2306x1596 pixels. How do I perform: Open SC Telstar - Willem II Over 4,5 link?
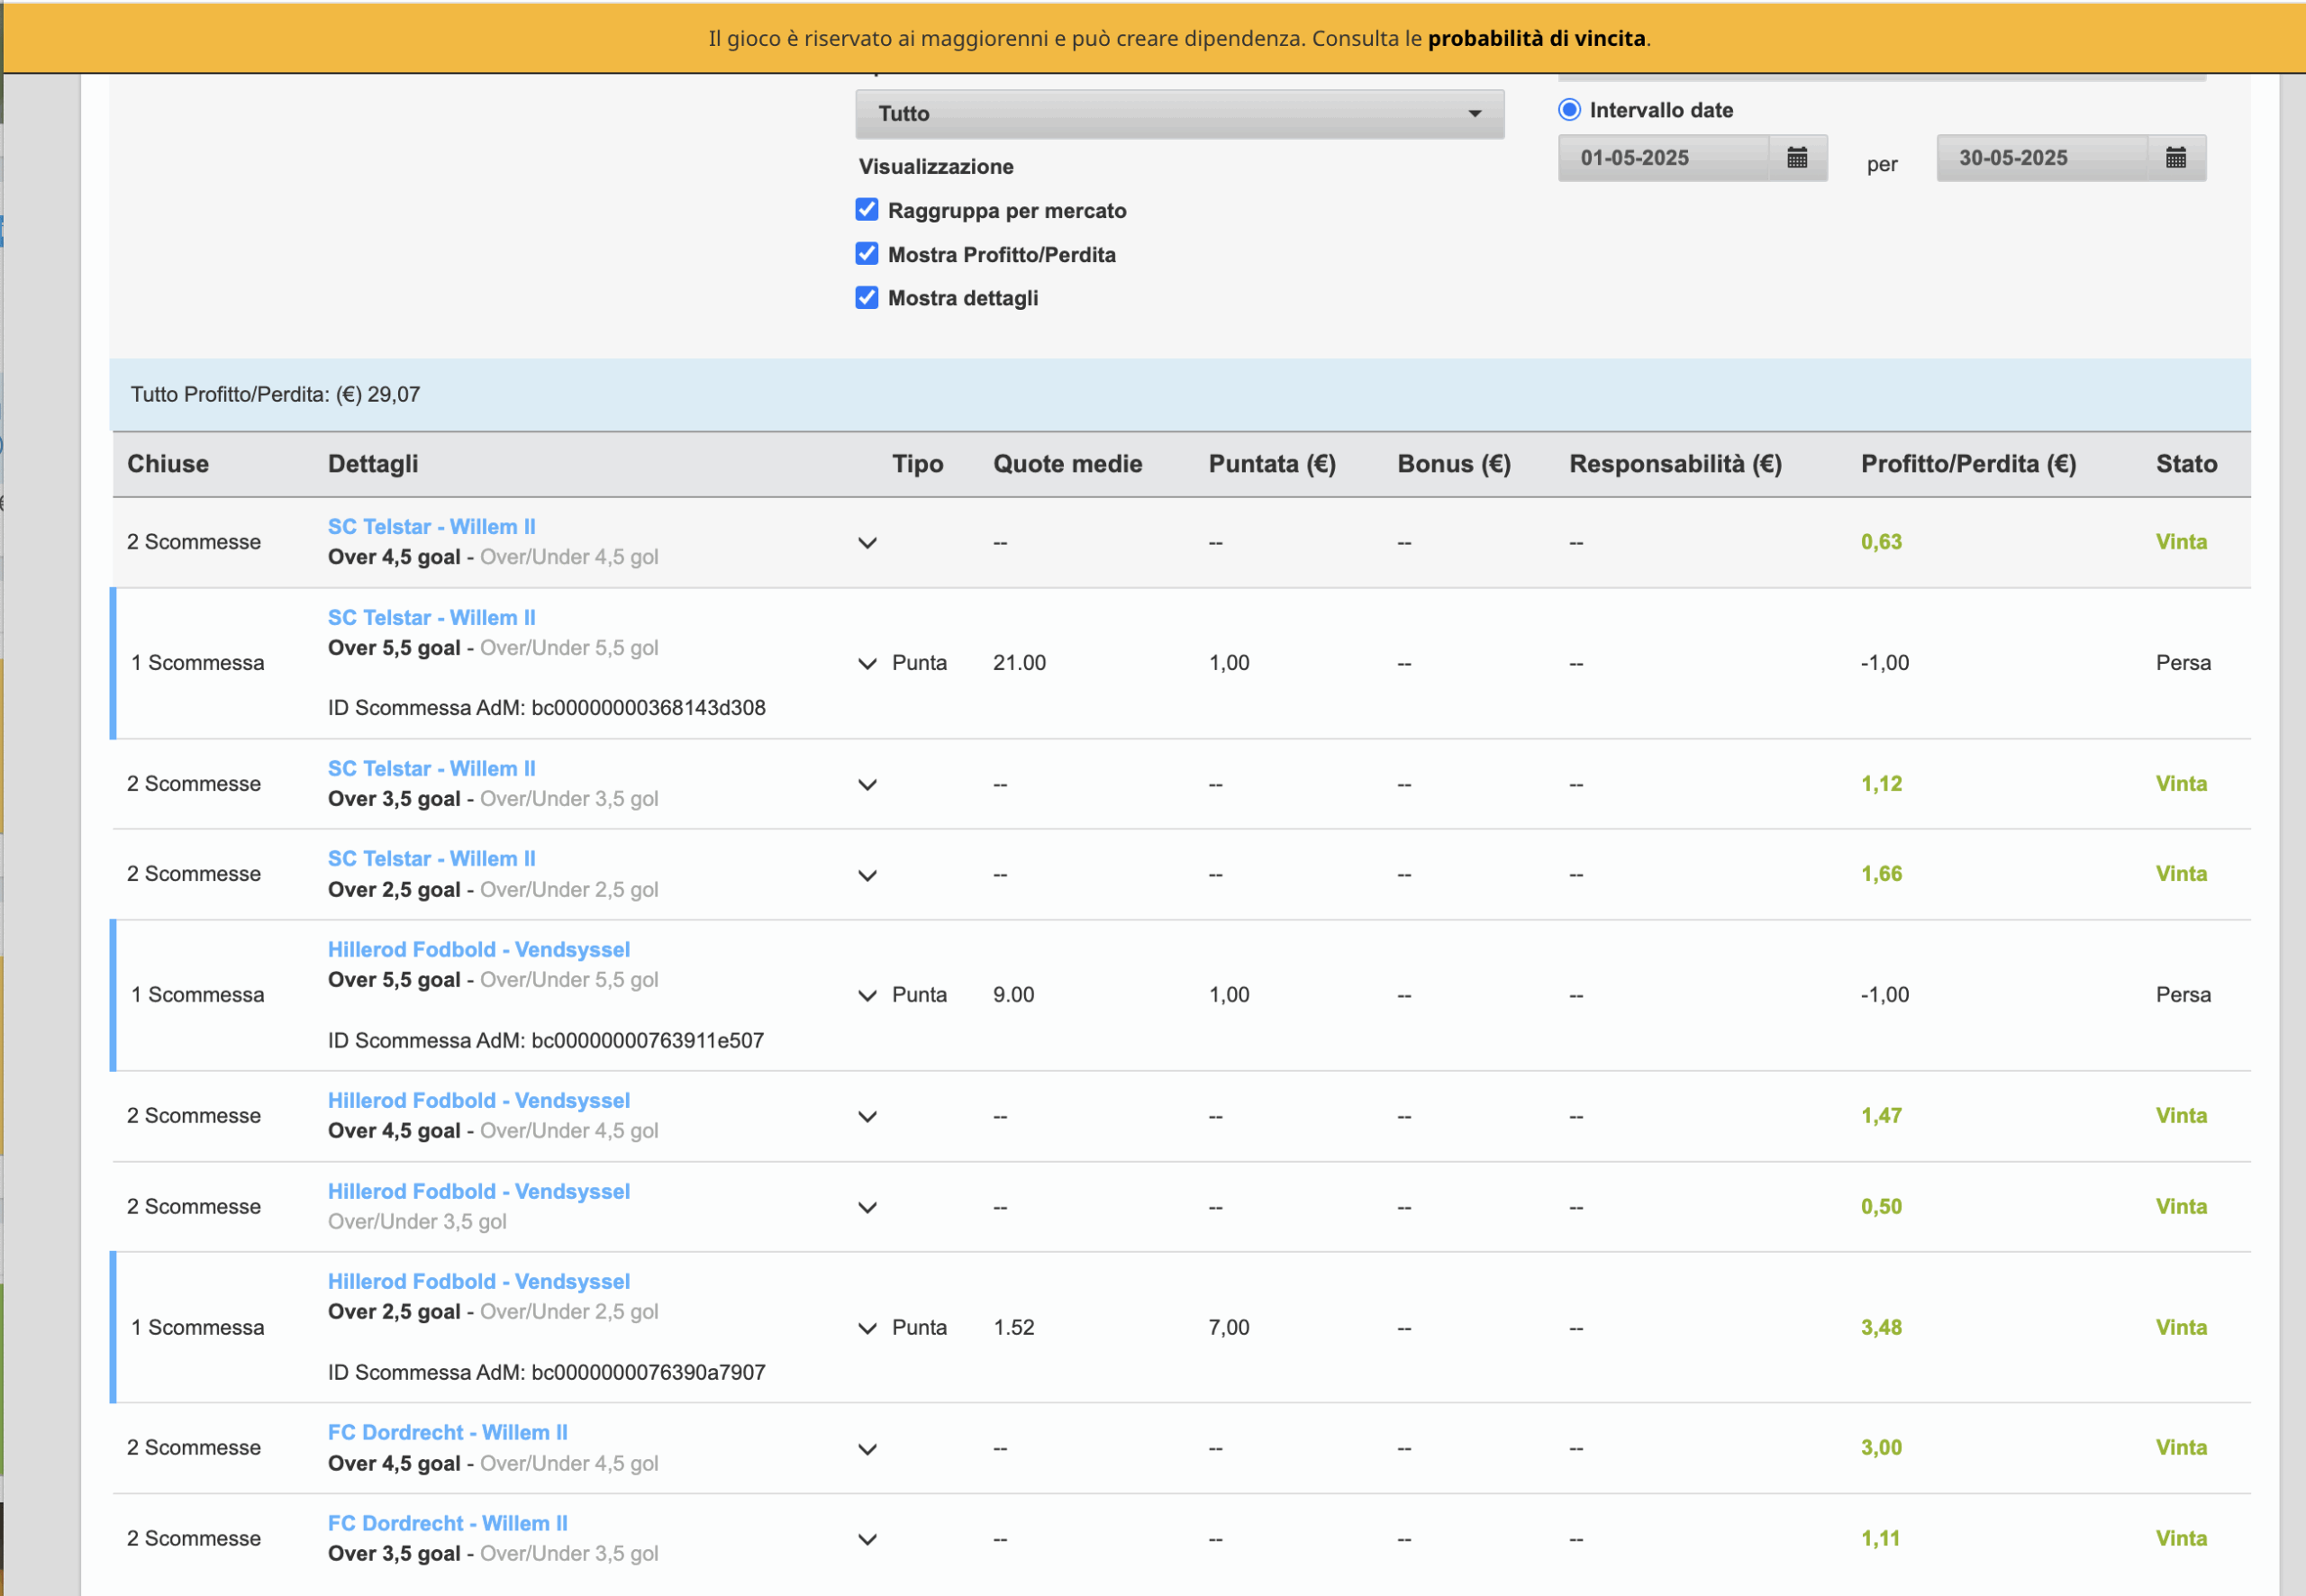tap(432, 527)
